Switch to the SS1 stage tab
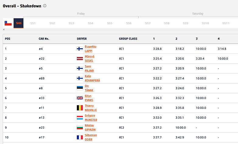The image size is (238, 144). [33, 23]
